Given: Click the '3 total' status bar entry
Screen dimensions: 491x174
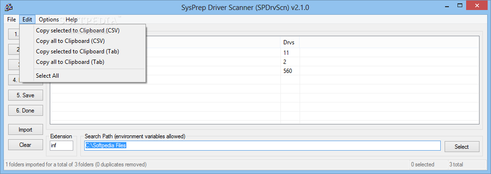Looking at the screenshot, I should [467, 164].
